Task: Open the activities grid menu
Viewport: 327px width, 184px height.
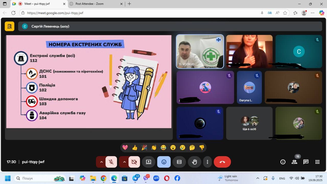Action: pos(317,162)
